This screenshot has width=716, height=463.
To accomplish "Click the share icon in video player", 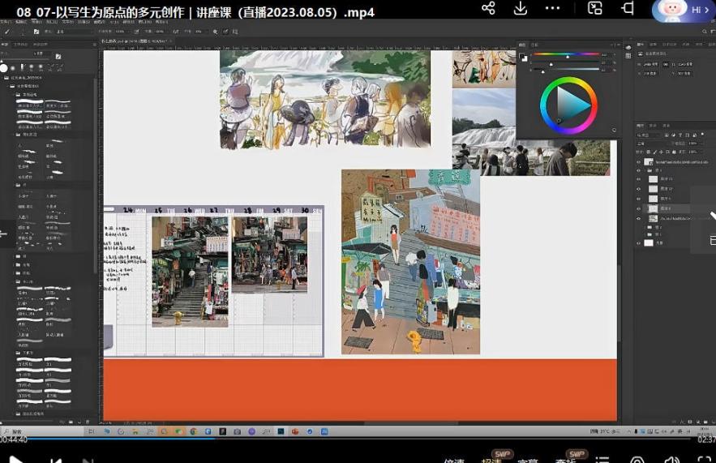I will (488, 8).
